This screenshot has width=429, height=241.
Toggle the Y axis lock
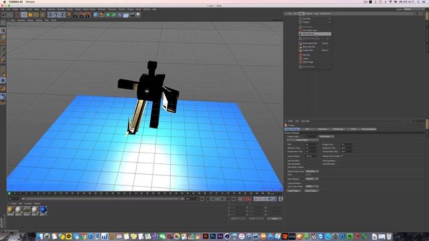[x=56, y=15]
